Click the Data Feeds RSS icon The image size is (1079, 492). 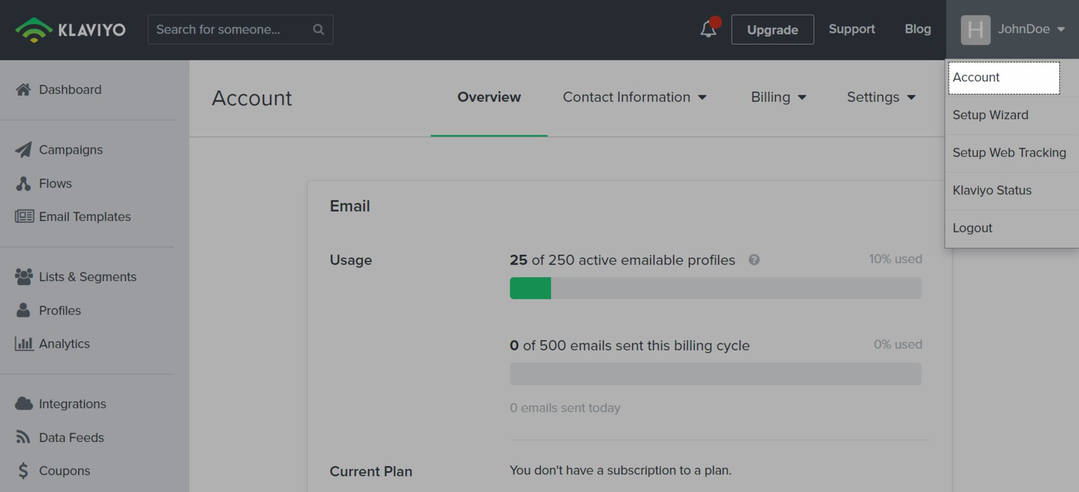24,437
